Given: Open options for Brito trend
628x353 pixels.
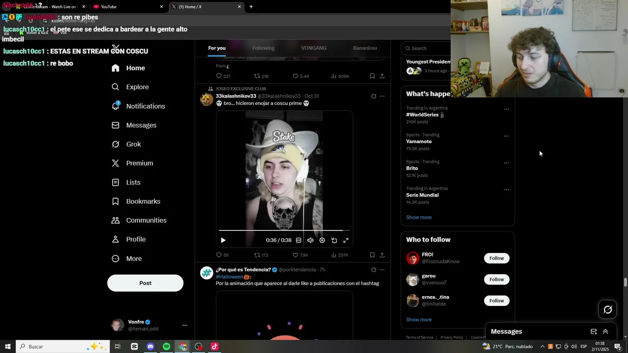Looking at the screenshot, I should pyautogui.click(x=506, y=163).
